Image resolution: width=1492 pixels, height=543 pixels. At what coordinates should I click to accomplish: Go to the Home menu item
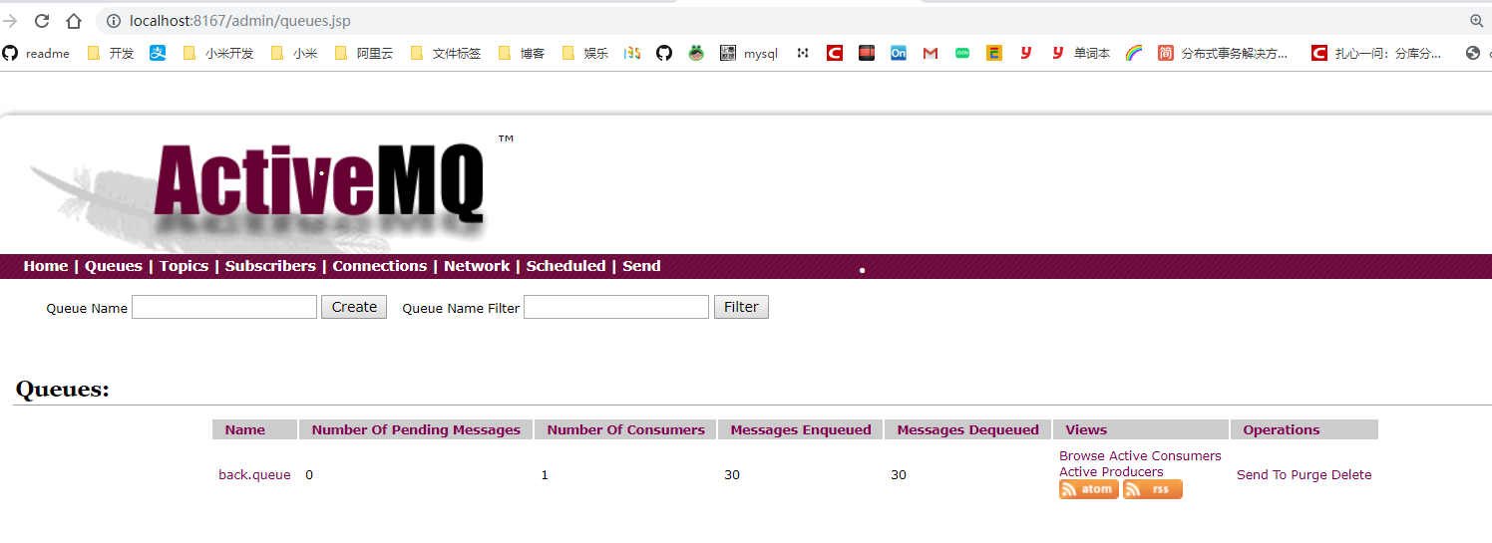coord(46,266)
